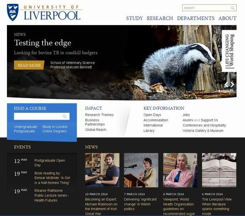Click the Find a Course search magnifier icon
The width and height of the screenshot is (245, 216).
point(64,116)
